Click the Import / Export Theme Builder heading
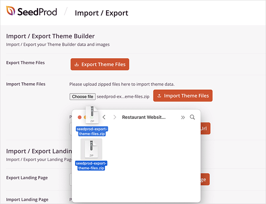The width and height of the screenshot is (266, 204). point(50,36)
